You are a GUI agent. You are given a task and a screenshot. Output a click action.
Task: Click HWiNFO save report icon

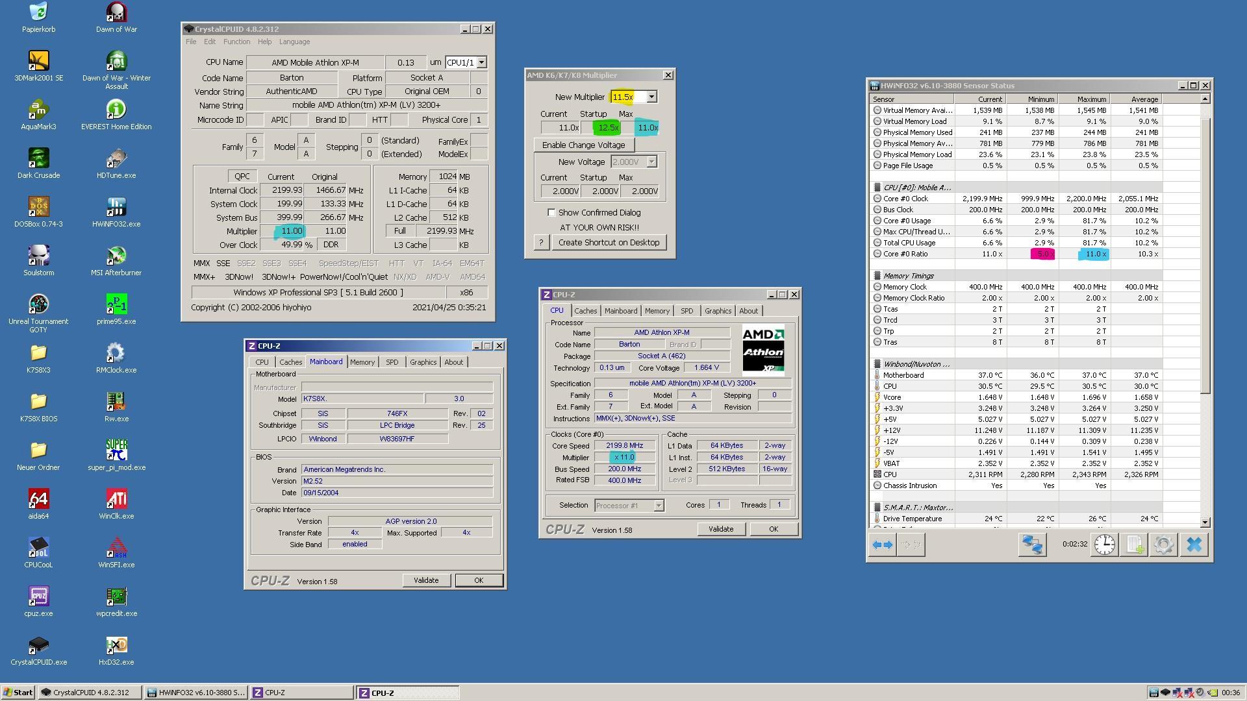(1134, 545)
